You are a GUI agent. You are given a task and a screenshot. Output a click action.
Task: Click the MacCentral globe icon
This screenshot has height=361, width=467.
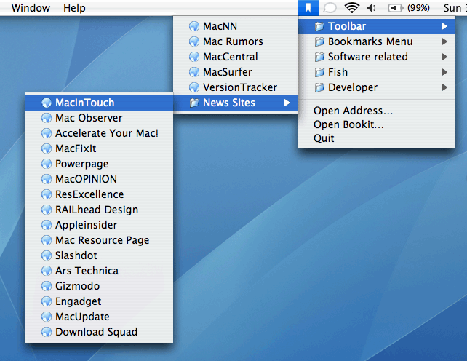(194, 57)
